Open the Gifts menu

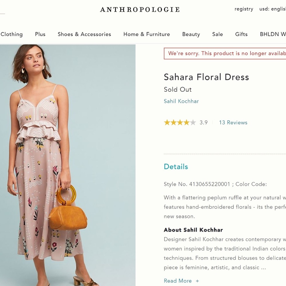(x=241, y=34)
